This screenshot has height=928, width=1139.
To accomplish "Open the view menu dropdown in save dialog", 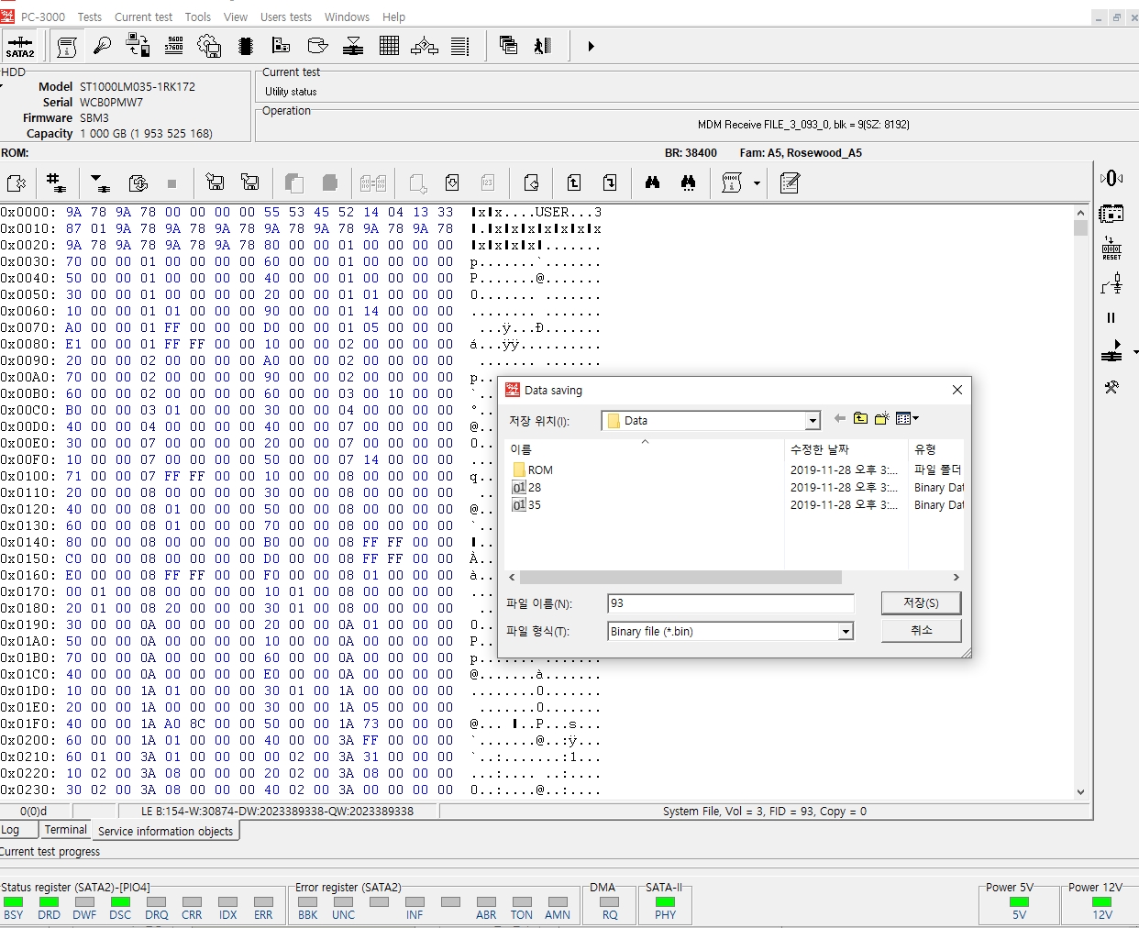I will pyautogui.click(x=907, y=418).
